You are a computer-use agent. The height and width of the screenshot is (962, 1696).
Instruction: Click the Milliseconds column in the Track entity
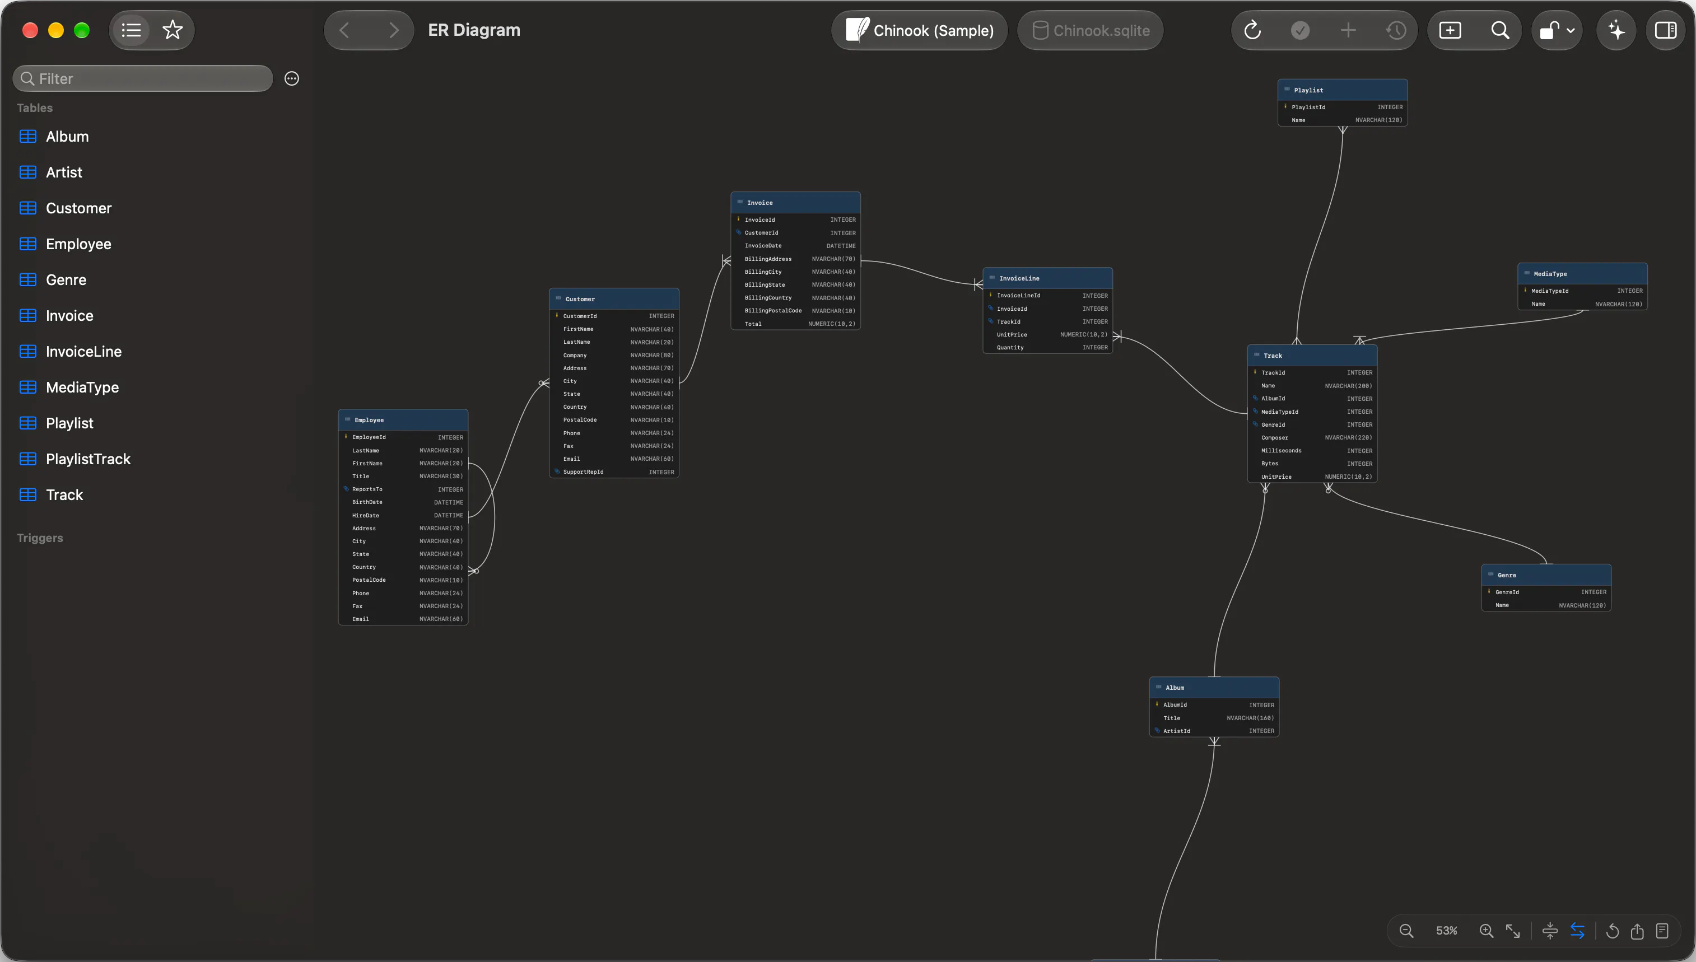tap(1311, 451)
